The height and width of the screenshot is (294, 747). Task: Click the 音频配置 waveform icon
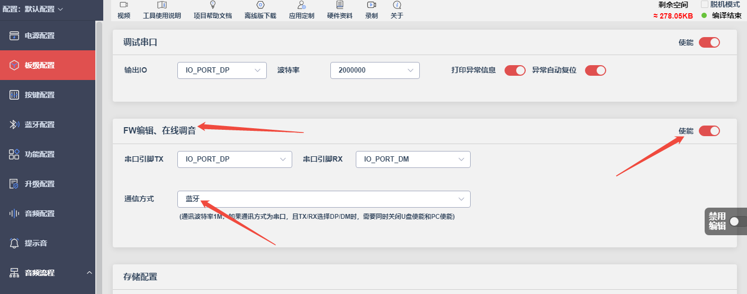(14, 213)
